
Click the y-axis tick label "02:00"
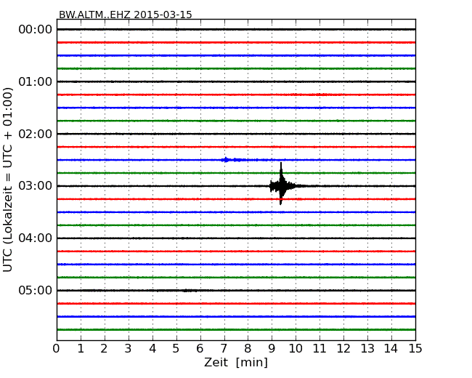point(36,134)
